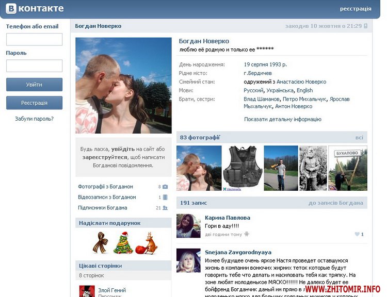
Task: Click 'Забули пароль?' link
Action: [x=34, y=119]
